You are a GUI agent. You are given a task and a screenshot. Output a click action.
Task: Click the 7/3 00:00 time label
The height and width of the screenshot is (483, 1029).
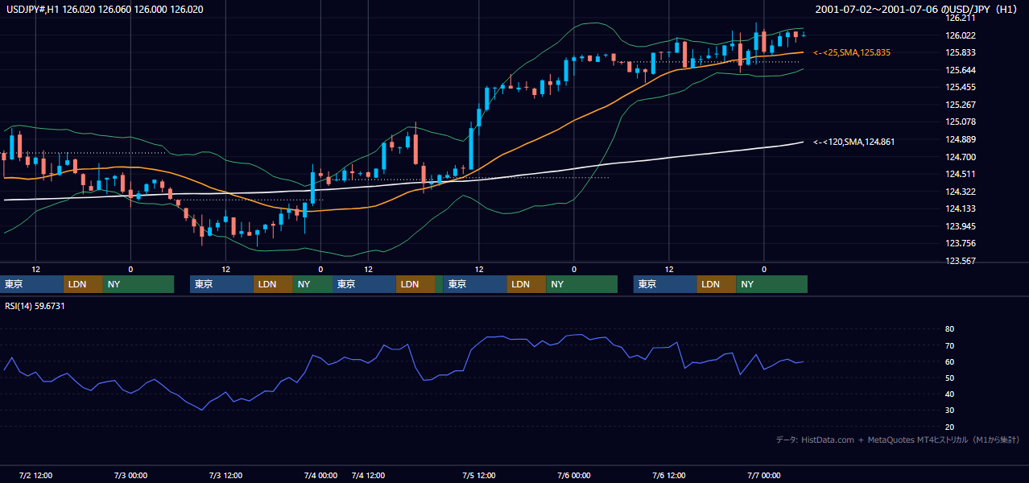(x=130, y=476)
